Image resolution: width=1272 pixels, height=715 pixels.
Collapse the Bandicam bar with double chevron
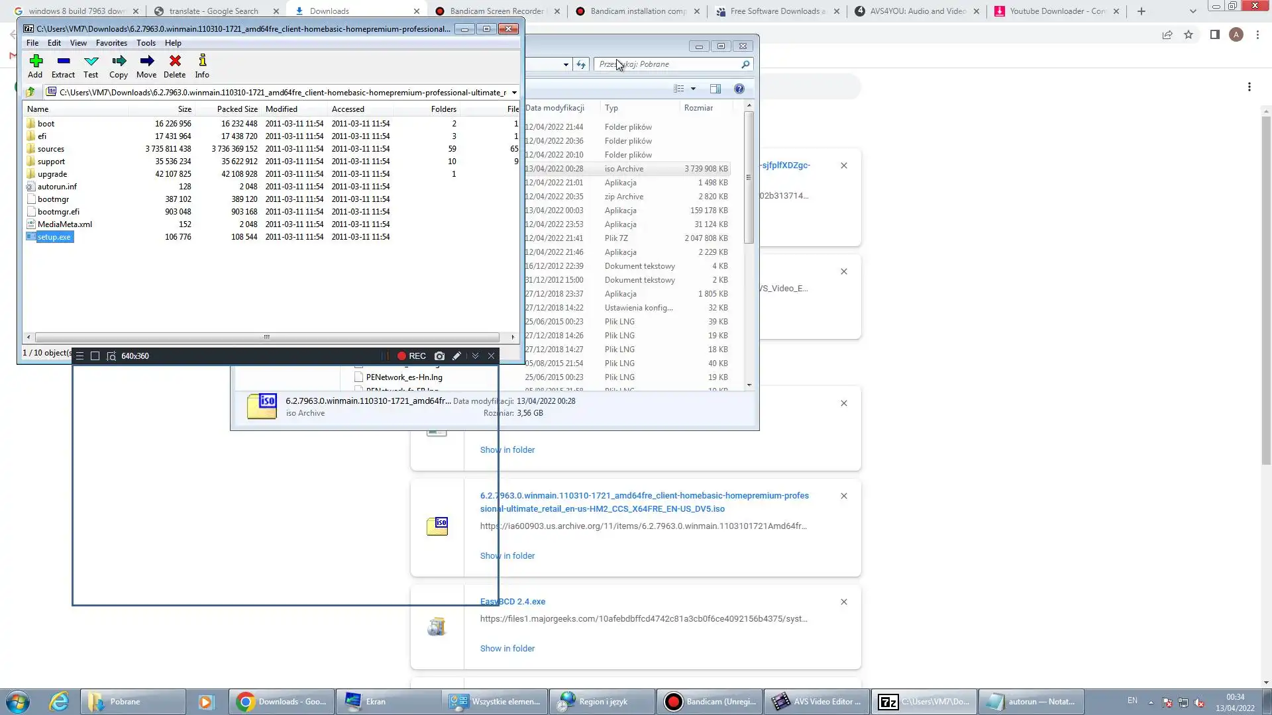pos(475,356)
